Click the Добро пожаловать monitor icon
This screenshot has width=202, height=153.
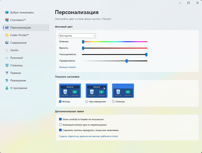(x=7, y=13)
